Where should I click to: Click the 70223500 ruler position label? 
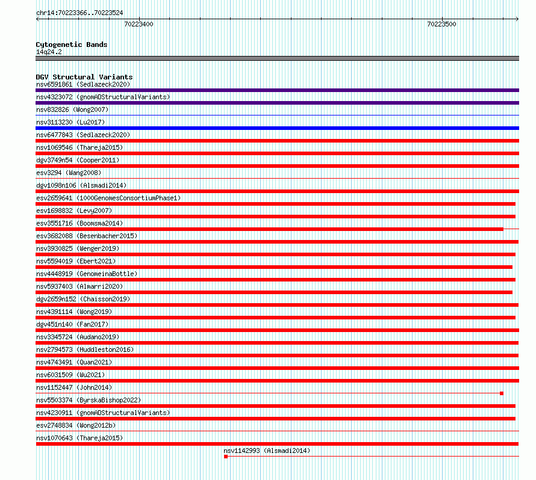click(x=441, y=24)
